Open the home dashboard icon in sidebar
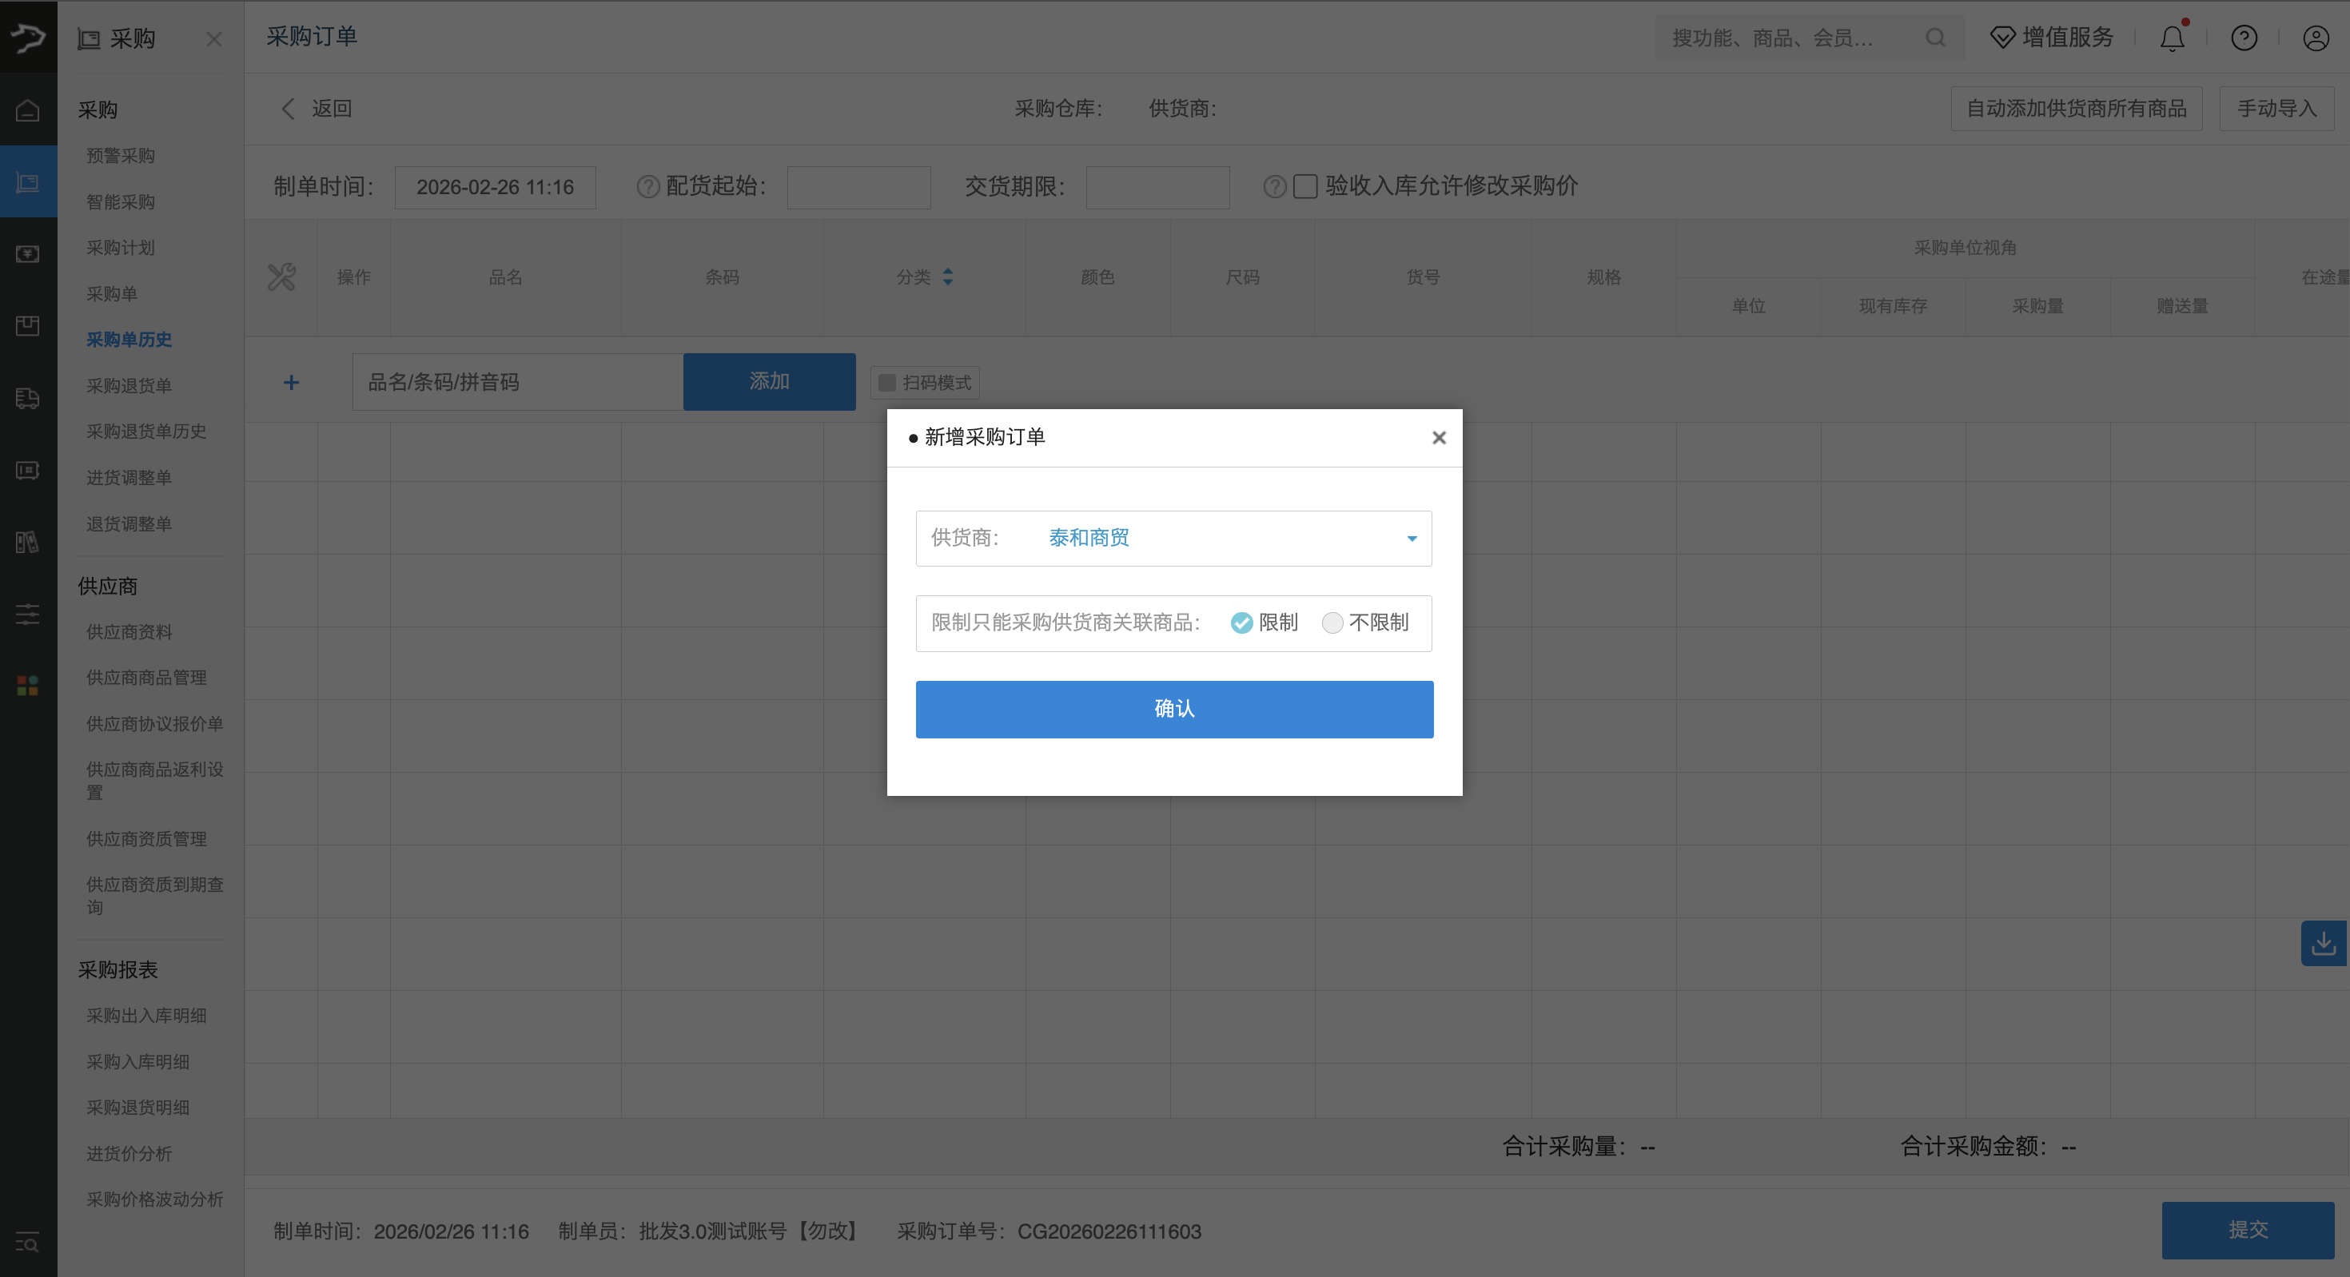Image resolution: width=2350 pixels, height=1277 pixels. click(28, 109)
